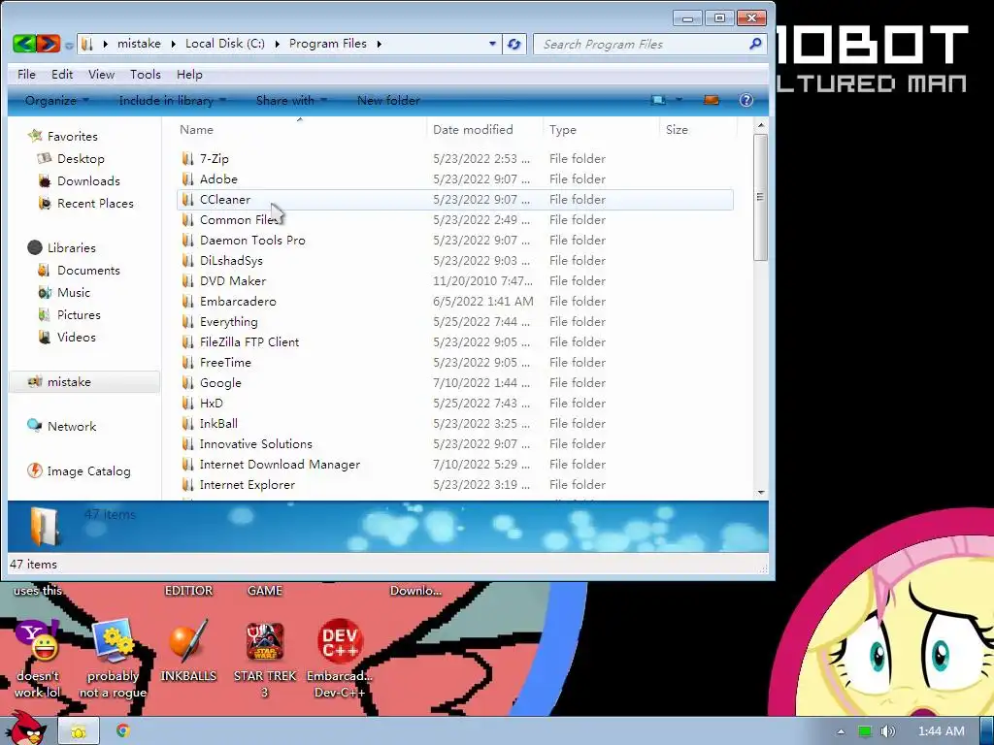Click the STAR TREK 3 desktop shortcut
This screenshot has width=994, height=745.
[265, 660]
